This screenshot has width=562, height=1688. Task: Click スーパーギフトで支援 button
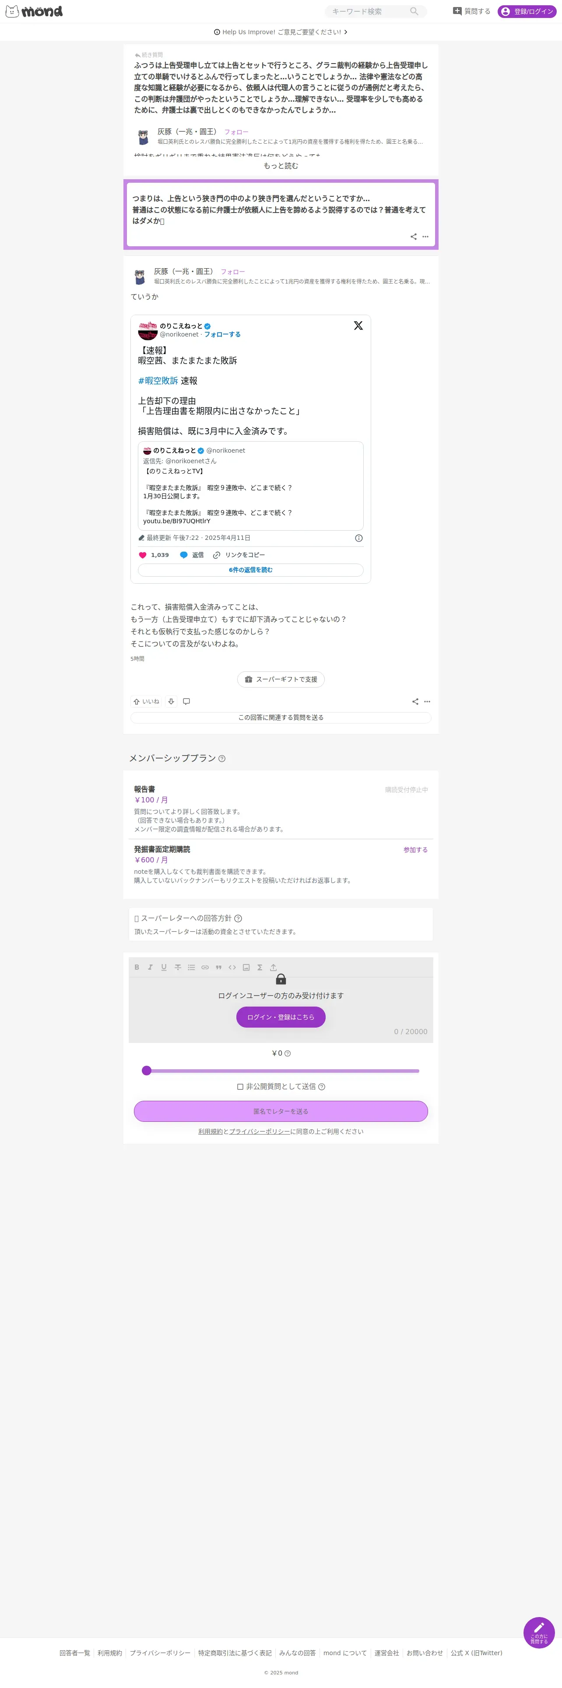(281, 680)
